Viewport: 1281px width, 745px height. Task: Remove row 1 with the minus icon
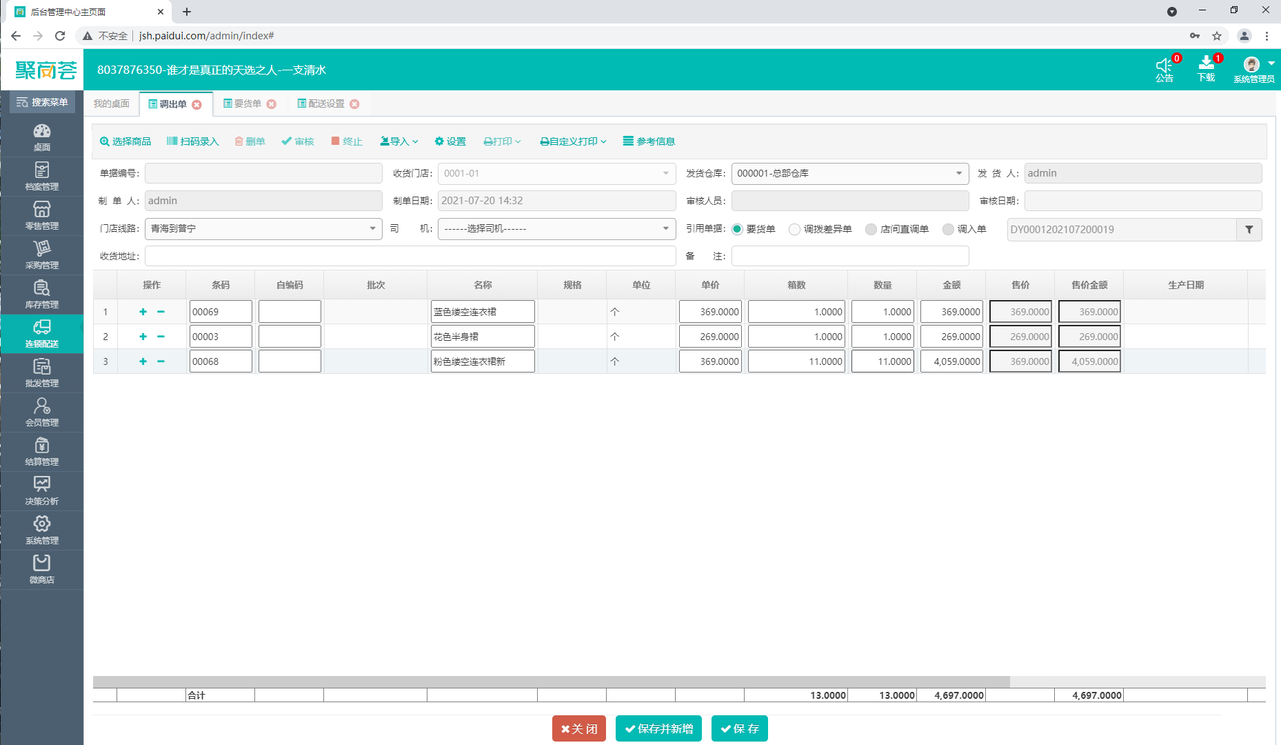point(161,312)
